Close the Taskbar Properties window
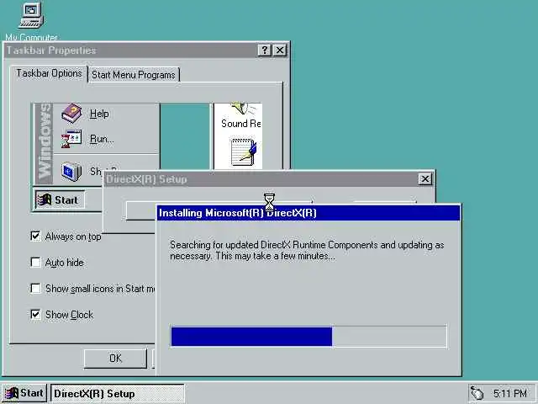This screenshot has height=404, width=538. (280, 50)
